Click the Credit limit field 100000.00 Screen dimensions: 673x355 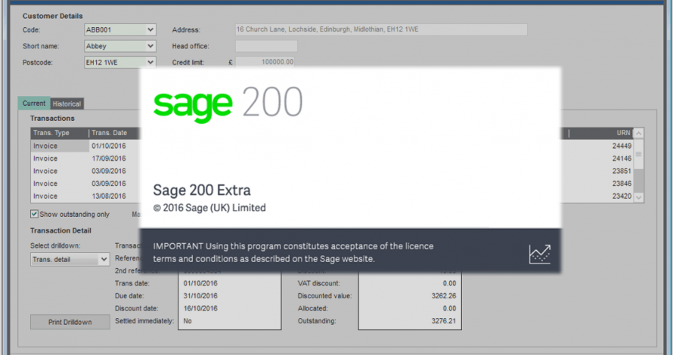pos(265,62)
